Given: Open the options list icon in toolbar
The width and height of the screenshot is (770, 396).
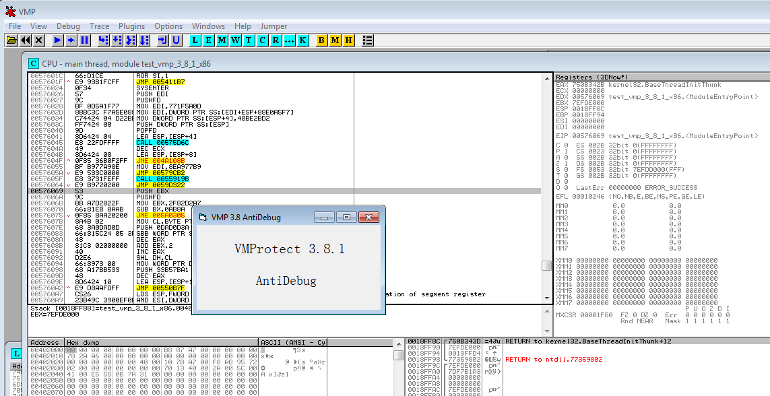Looking at the screenshot, I should tap(368, 40).
